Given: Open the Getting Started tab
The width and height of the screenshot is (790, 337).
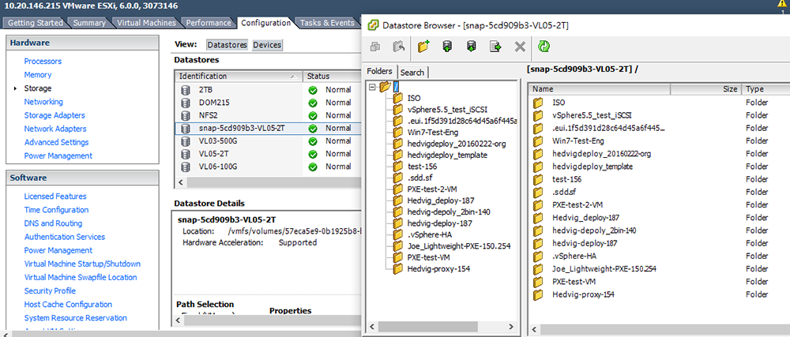Looking at the screenshot, I should 36,23.
